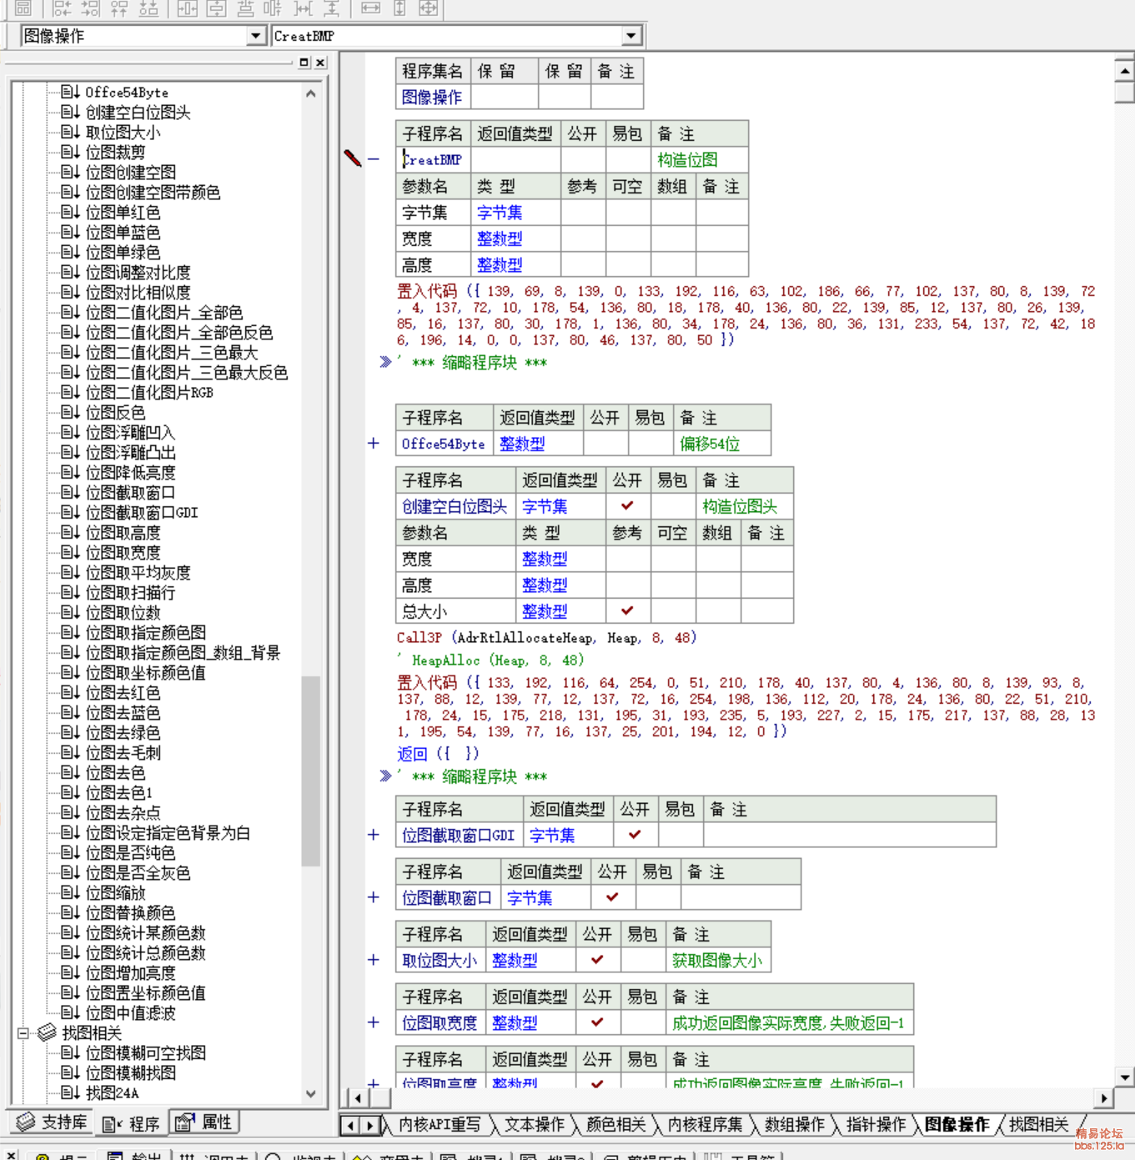Click the float button on the left panel

coord(304,63)
